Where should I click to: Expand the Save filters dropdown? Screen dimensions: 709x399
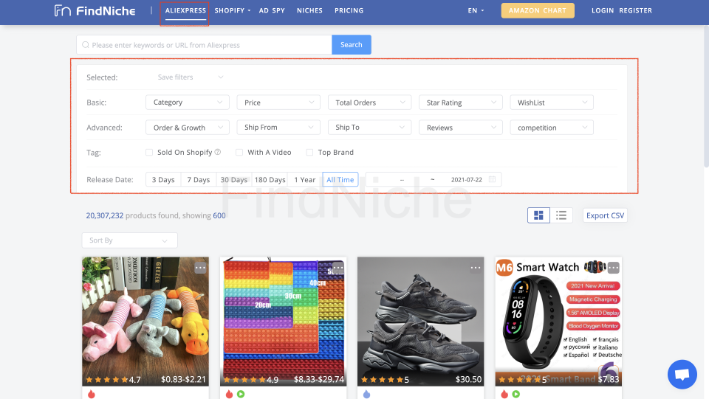tap(190, 77)
